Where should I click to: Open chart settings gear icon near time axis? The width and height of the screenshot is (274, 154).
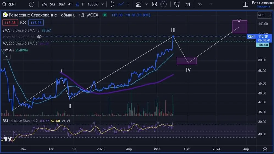click(265, 149)
